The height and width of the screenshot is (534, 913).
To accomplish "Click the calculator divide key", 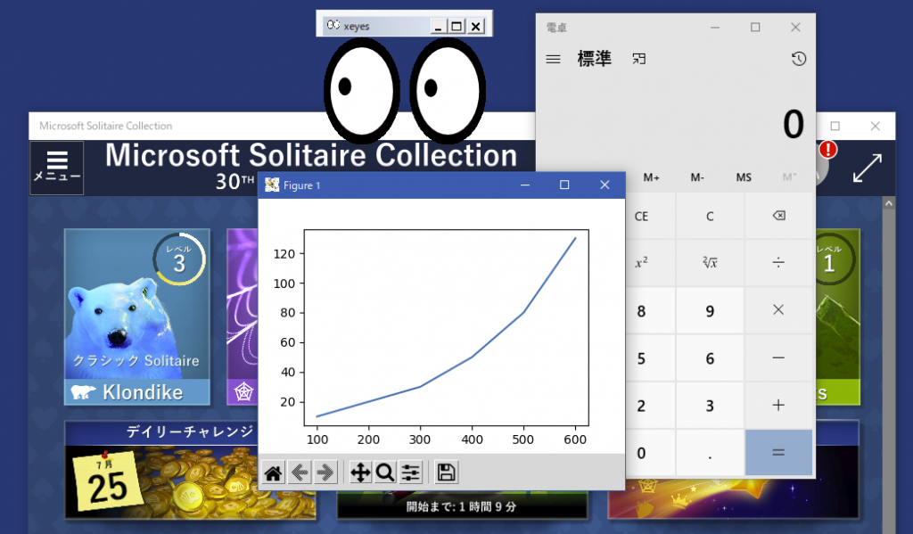I will [778, 263].
